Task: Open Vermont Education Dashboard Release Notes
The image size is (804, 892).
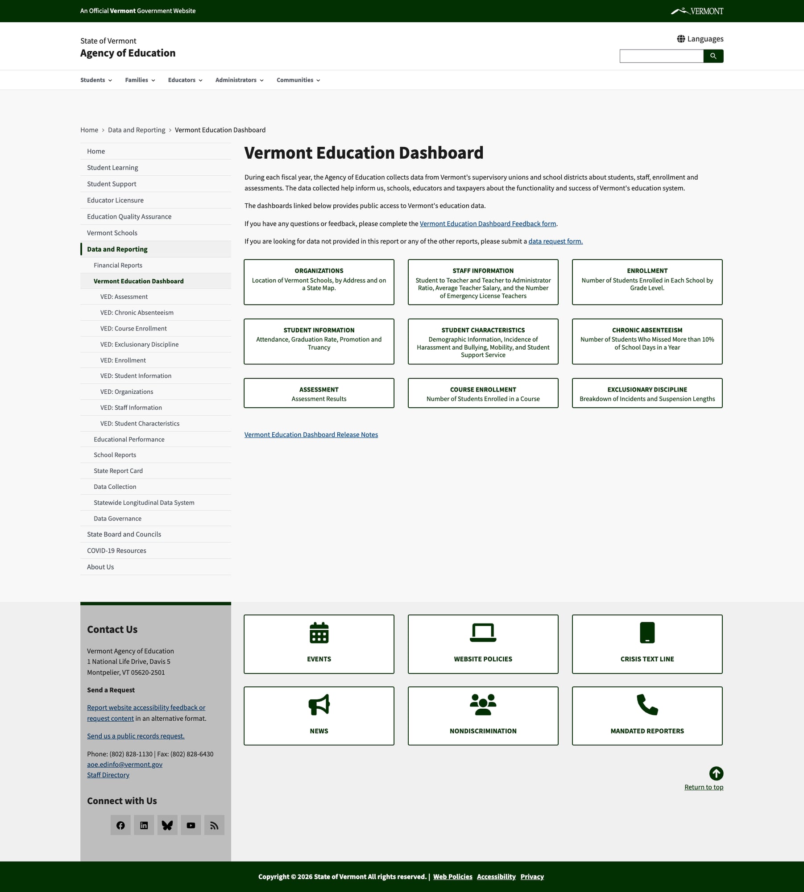Action: [x=311, y=434]
